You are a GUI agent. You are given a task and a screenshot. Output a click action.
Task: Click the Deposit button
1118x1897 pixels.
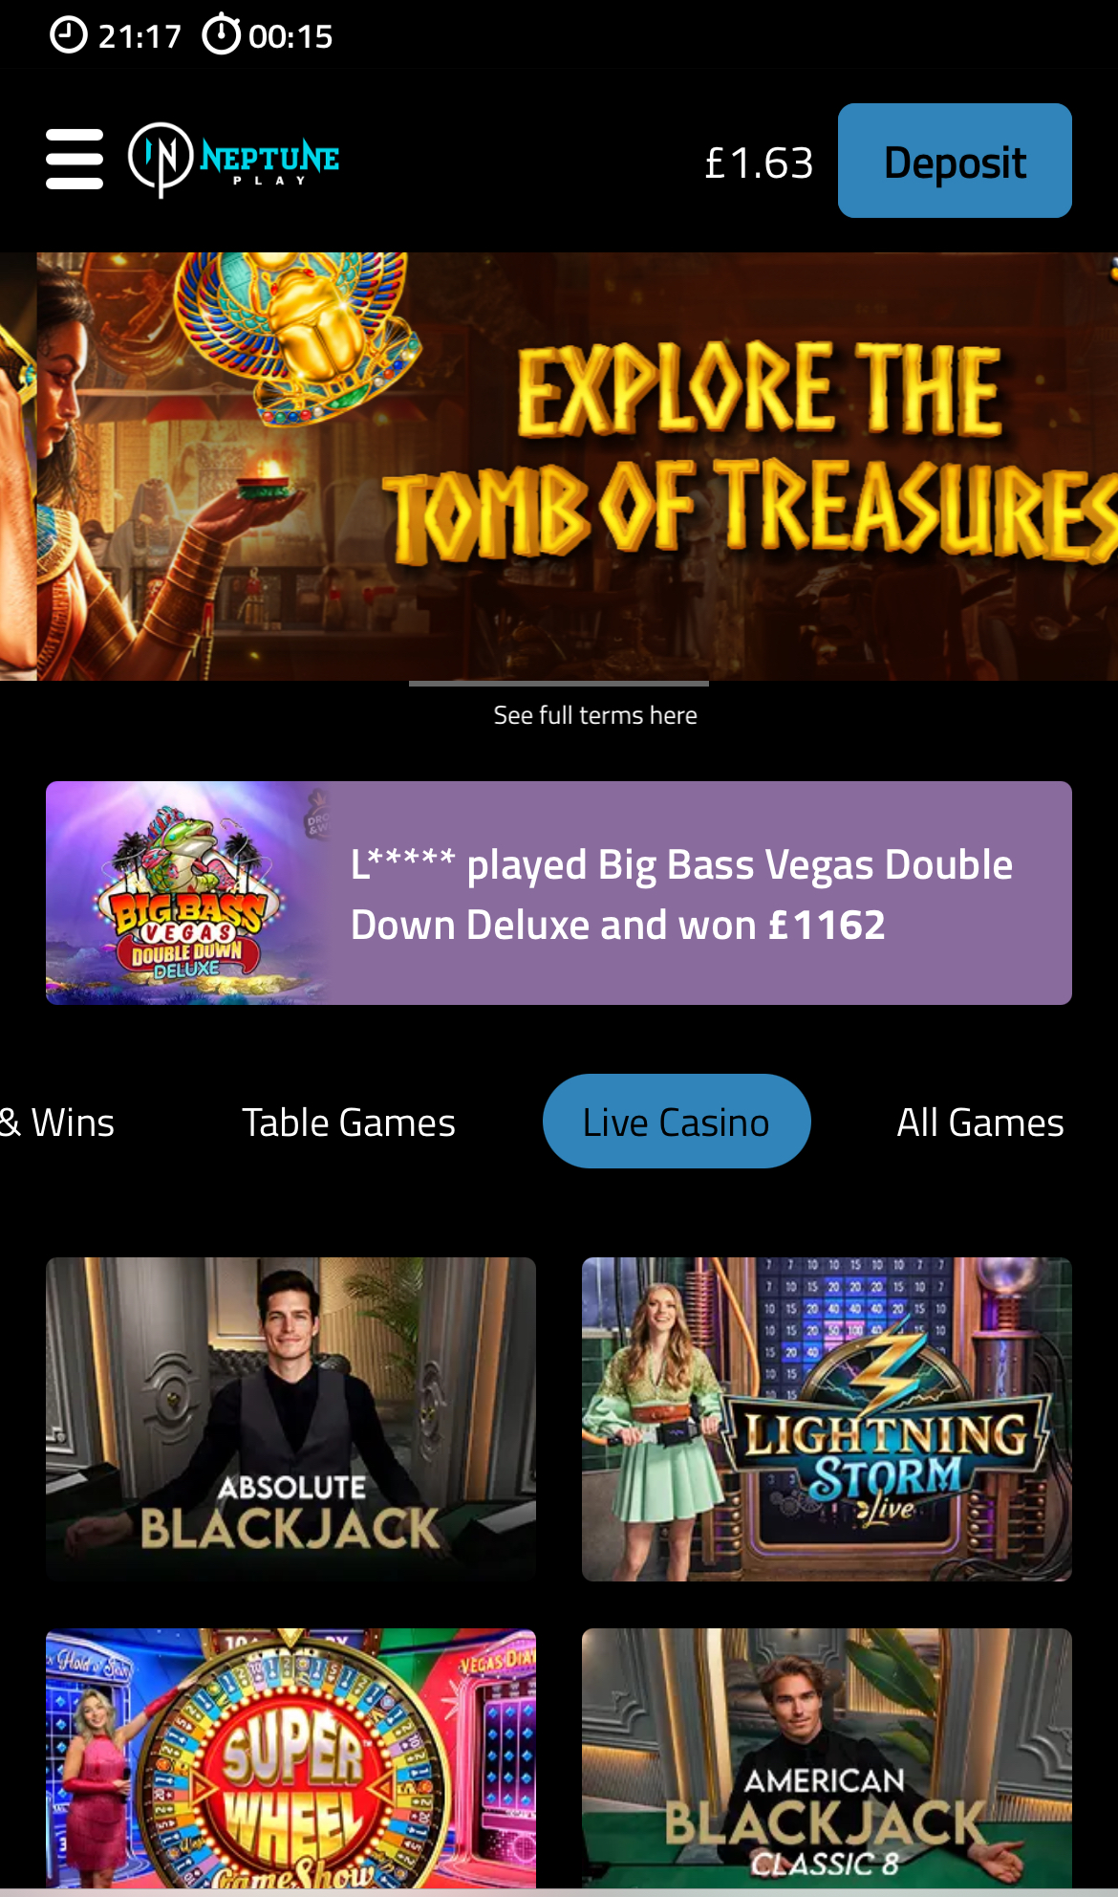955,161
